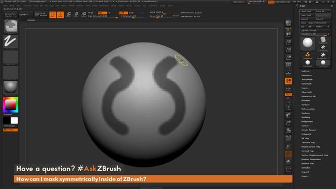The image size is (336, 189).
Task: Toggle the orange Edit mode button
Action: coord(52,15)
